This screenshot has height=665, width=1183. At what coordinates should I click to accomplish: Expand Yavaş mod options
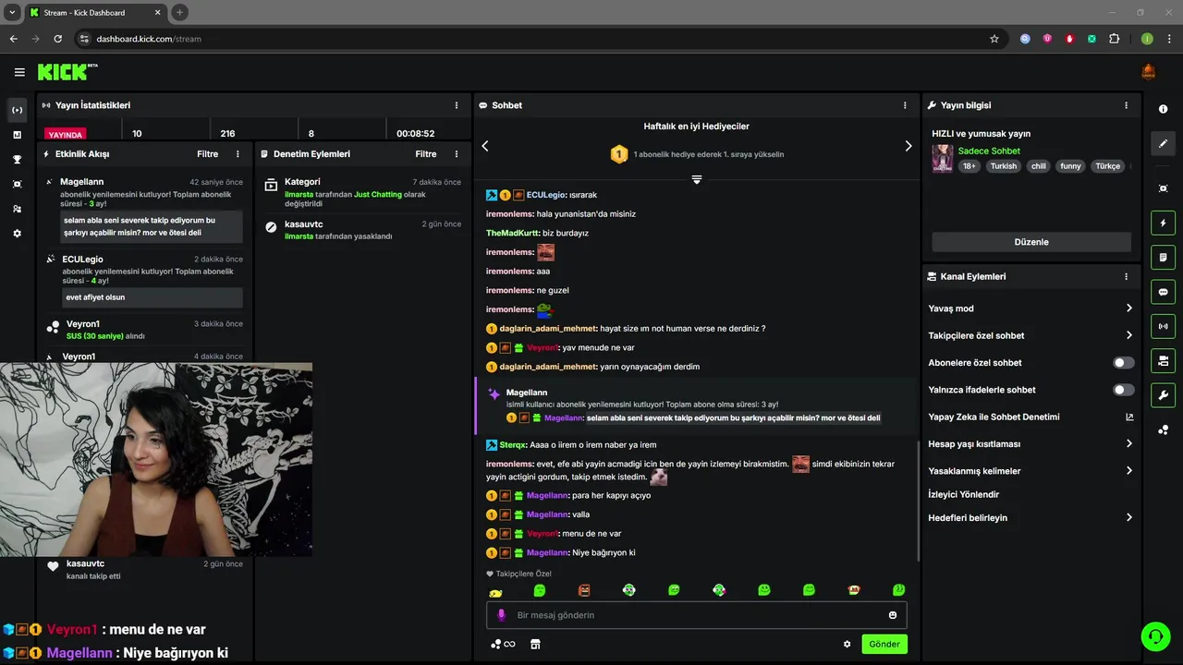(x=1128, y=308)
